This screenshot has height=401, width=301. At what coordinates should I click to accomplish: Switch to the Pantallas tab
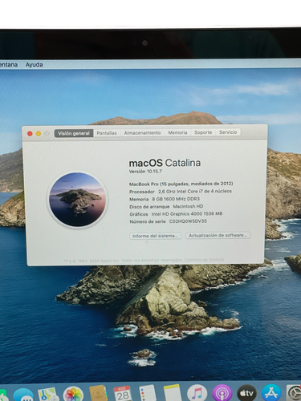pyautogui.click(x=107, y=133)
